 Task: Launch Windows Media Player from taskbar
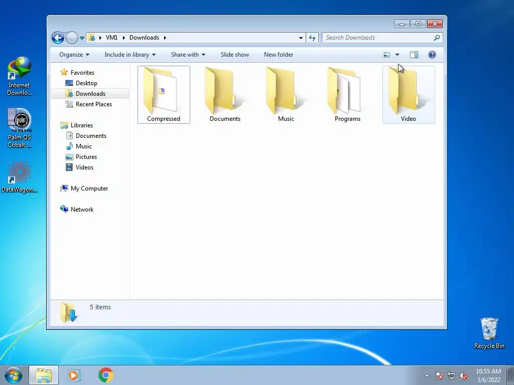74,375
